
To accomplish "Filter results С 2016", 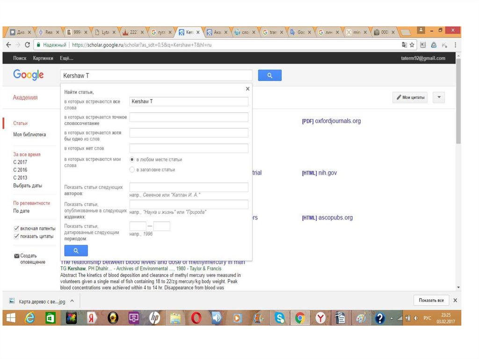I will pyautogui.click(x=20, y=170).
